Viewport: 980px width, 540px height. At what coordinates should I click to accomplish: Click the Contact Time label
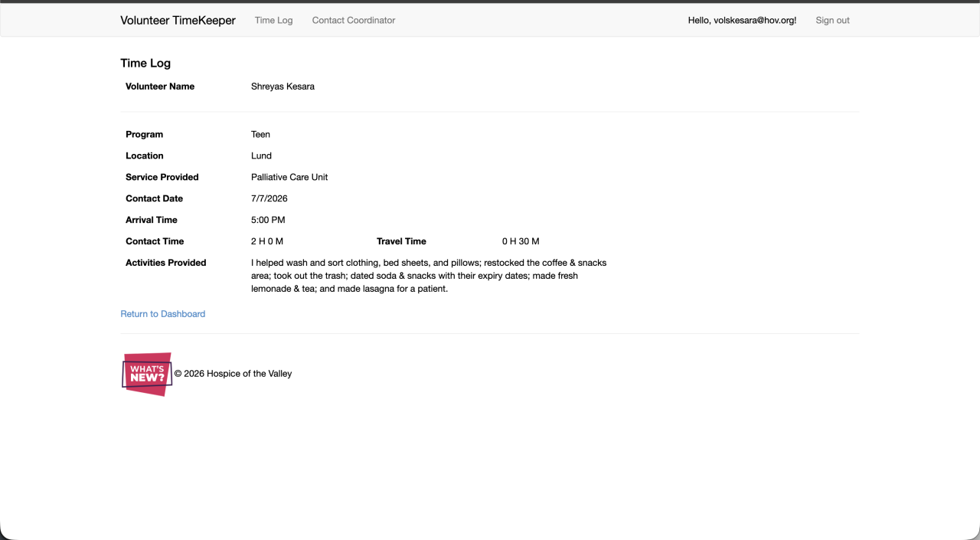click(155, 241)
